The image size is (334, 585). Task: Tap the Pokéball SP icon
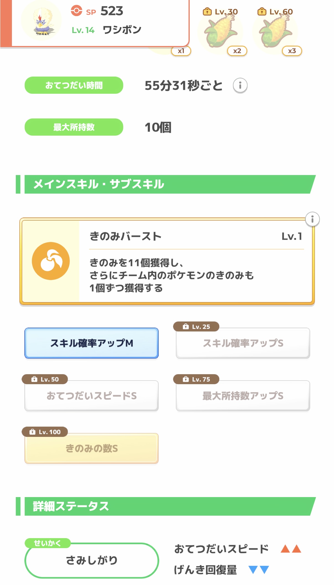76,11
